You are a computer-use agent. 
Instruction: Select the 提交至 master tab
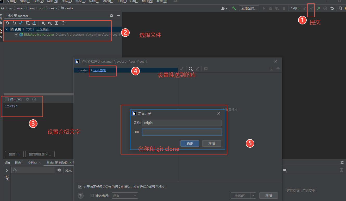[18, 16]
